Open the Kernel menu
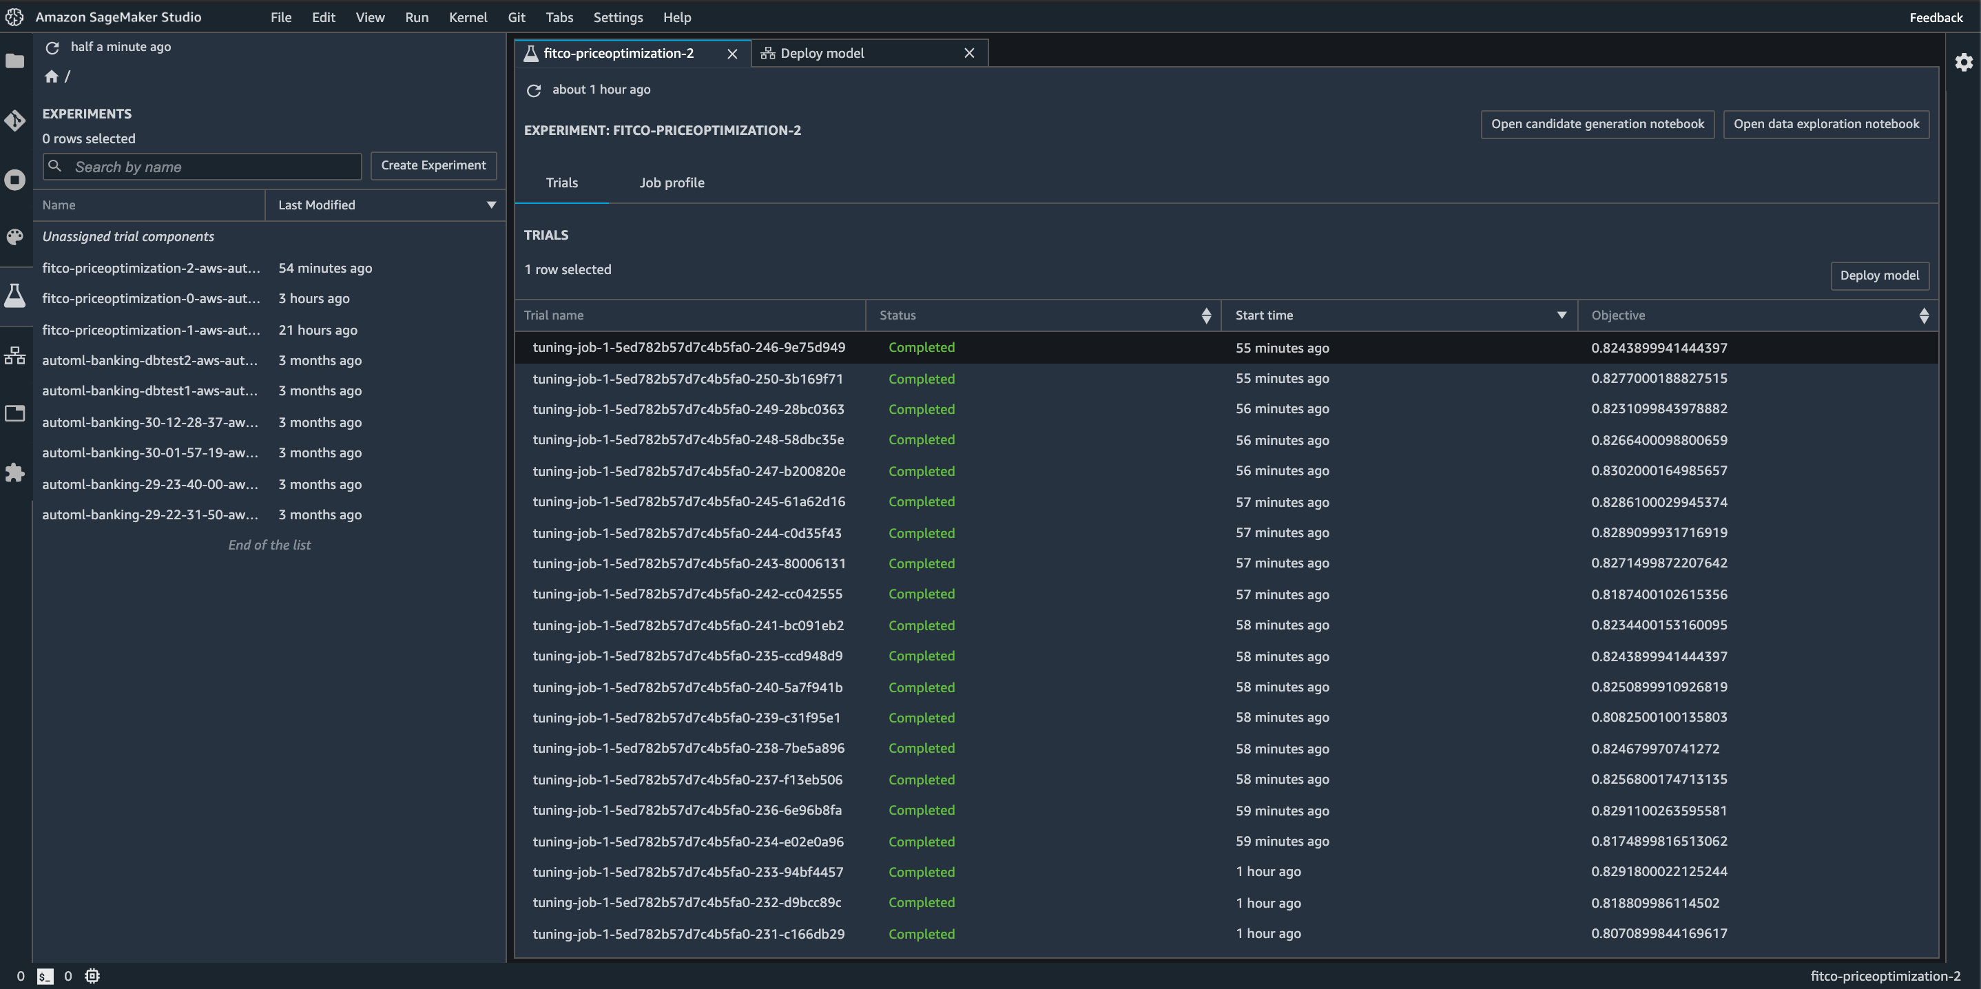The image size is (1981, 989). pos(468,17)
